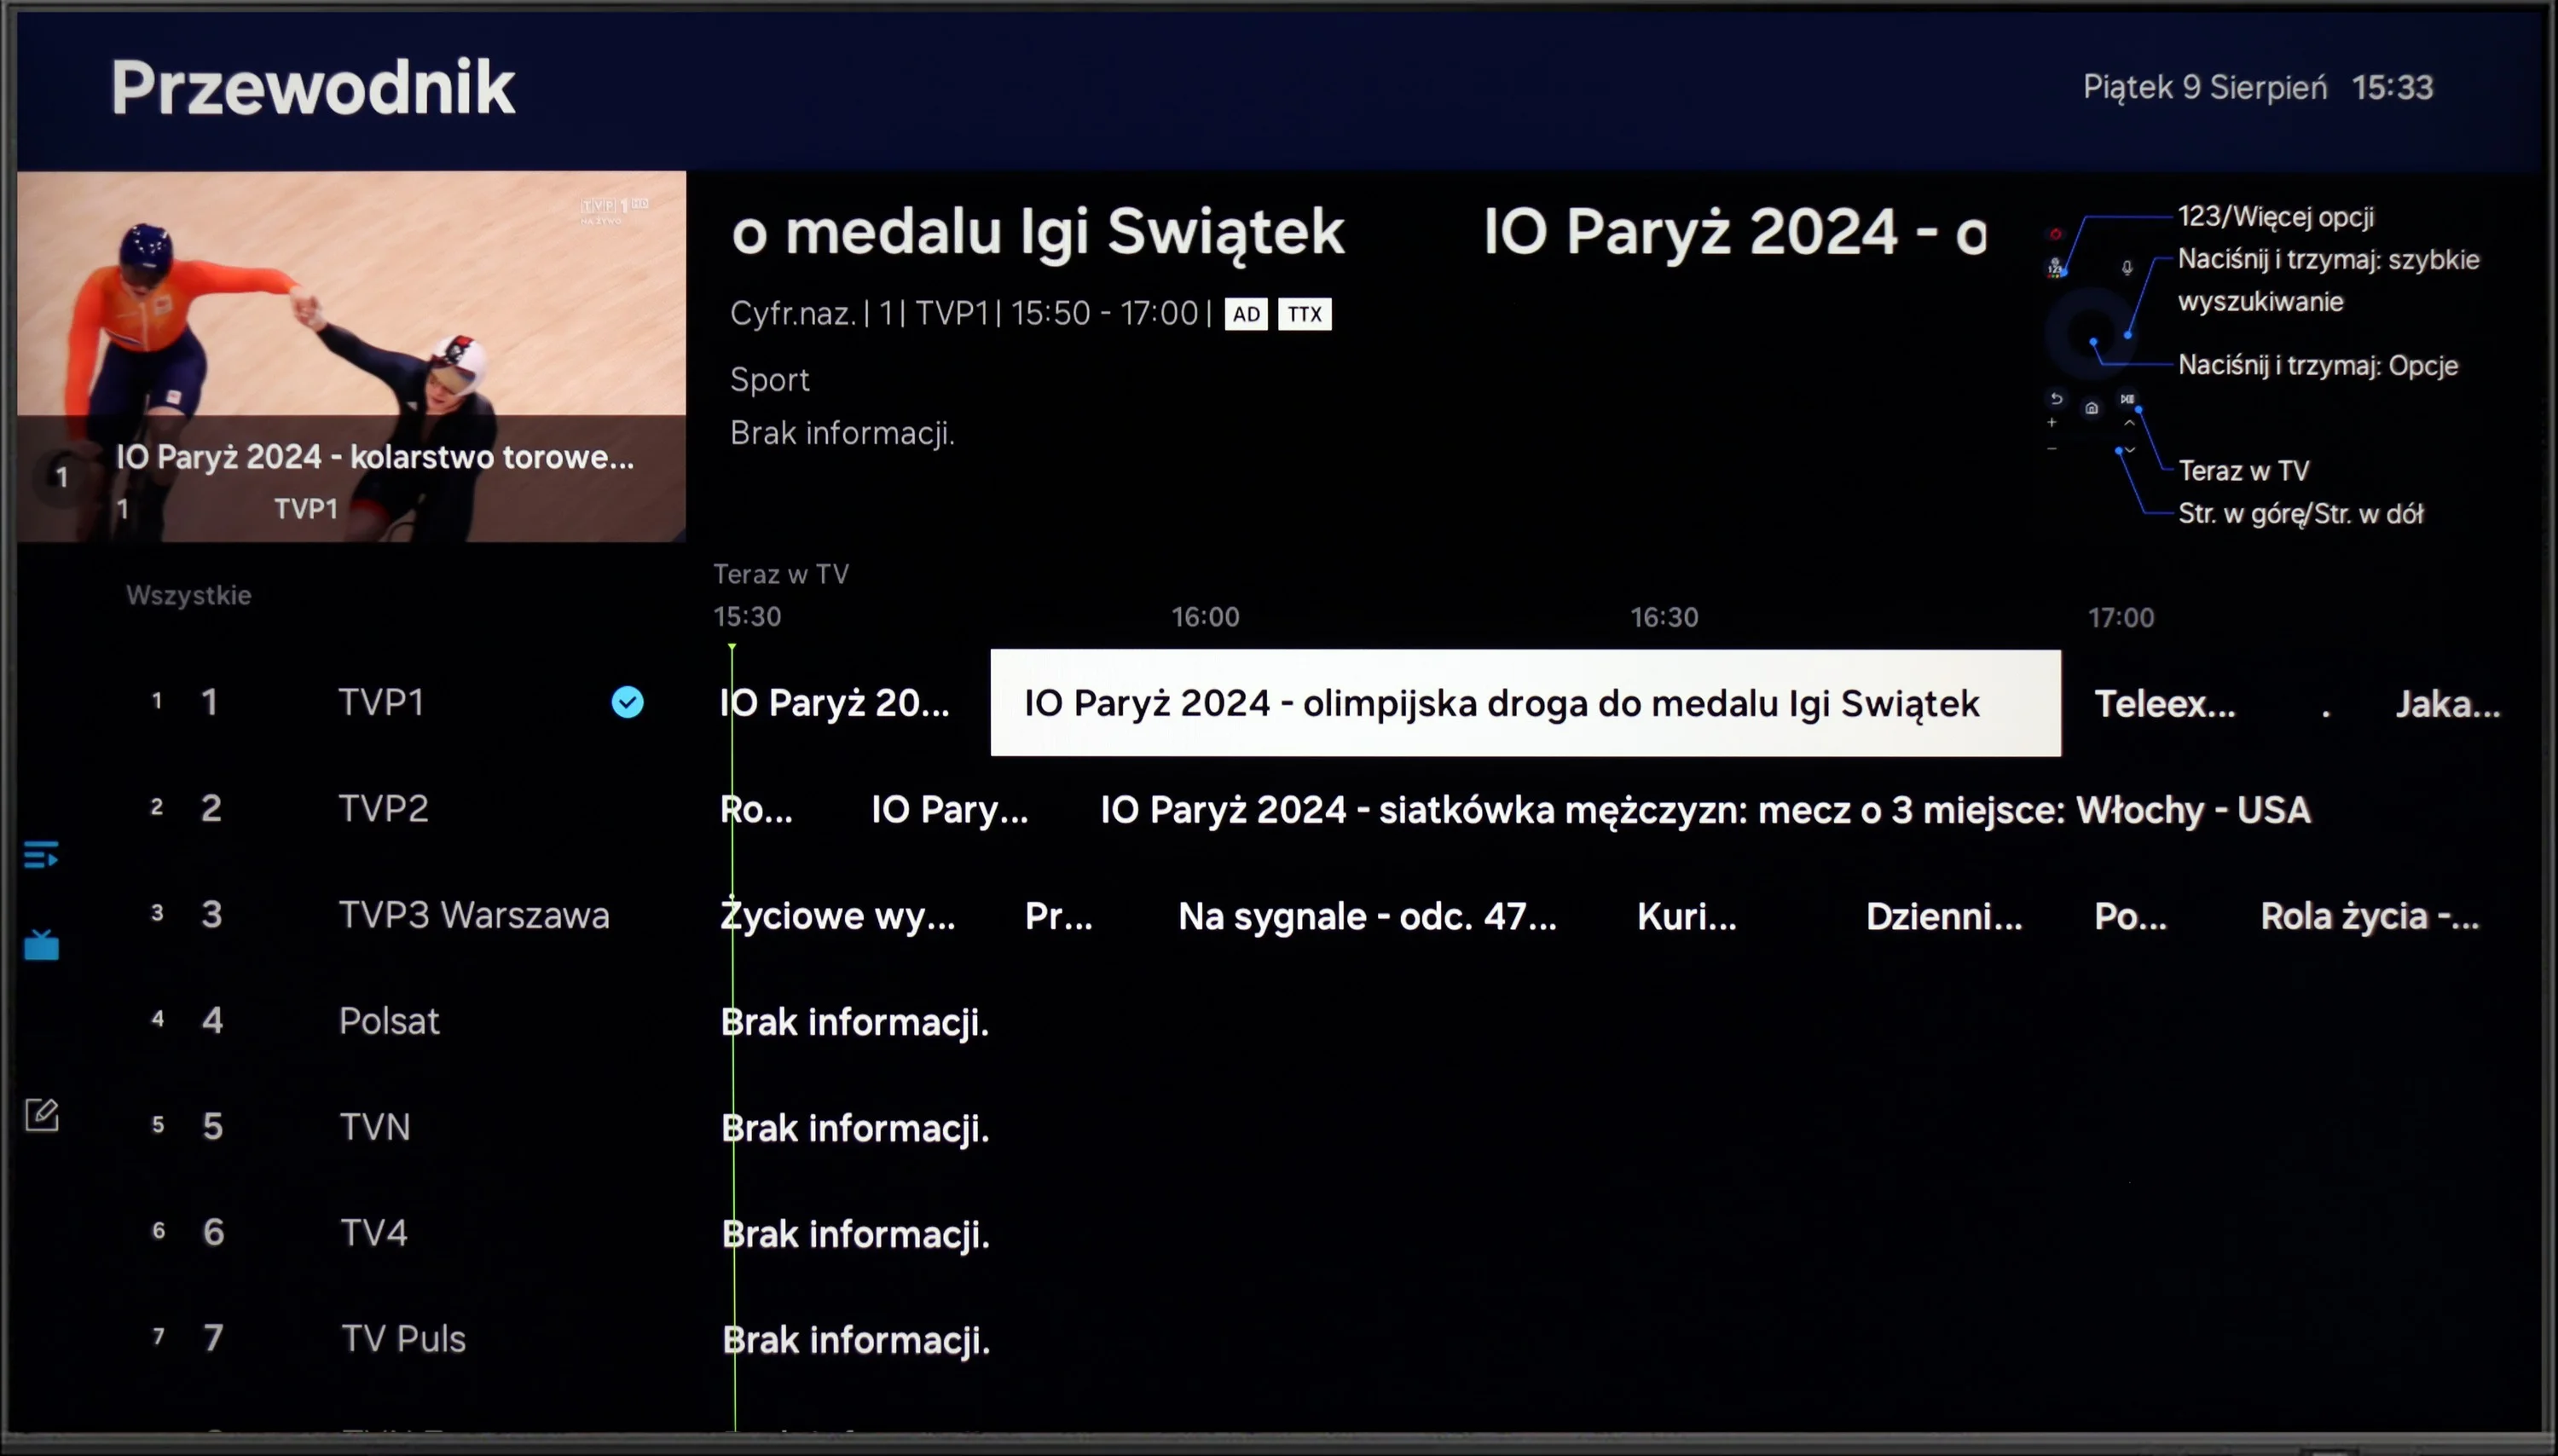Screen dimensions: 2558x1456
Task: Click the 'Przewodnik' guide title
Action: click(x=312, y=88)
